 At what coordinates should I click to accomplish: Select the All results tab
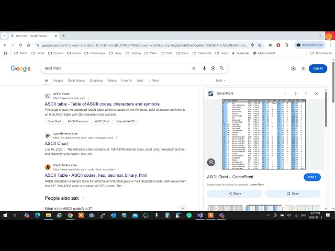pyautogui.click(x=47, y=81)
